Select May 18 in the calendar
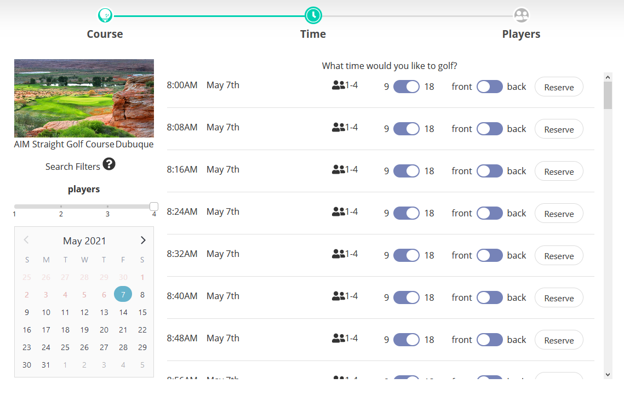 (65, 330)
